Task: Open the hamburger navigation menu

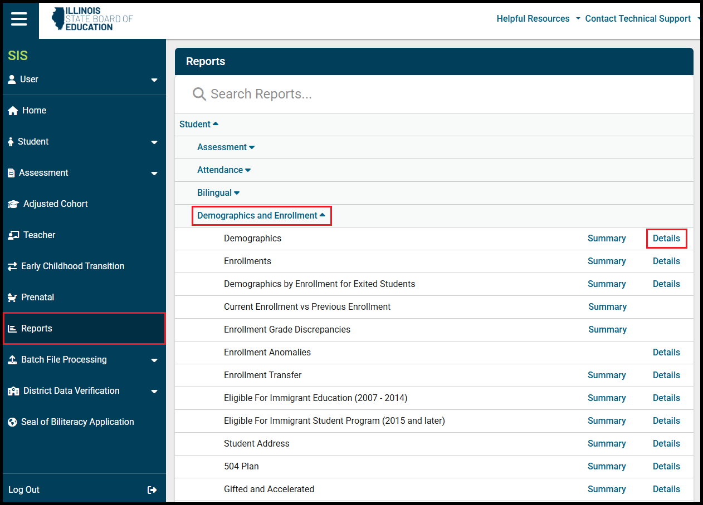Action: pyautogui.click(x=19, y=19)
